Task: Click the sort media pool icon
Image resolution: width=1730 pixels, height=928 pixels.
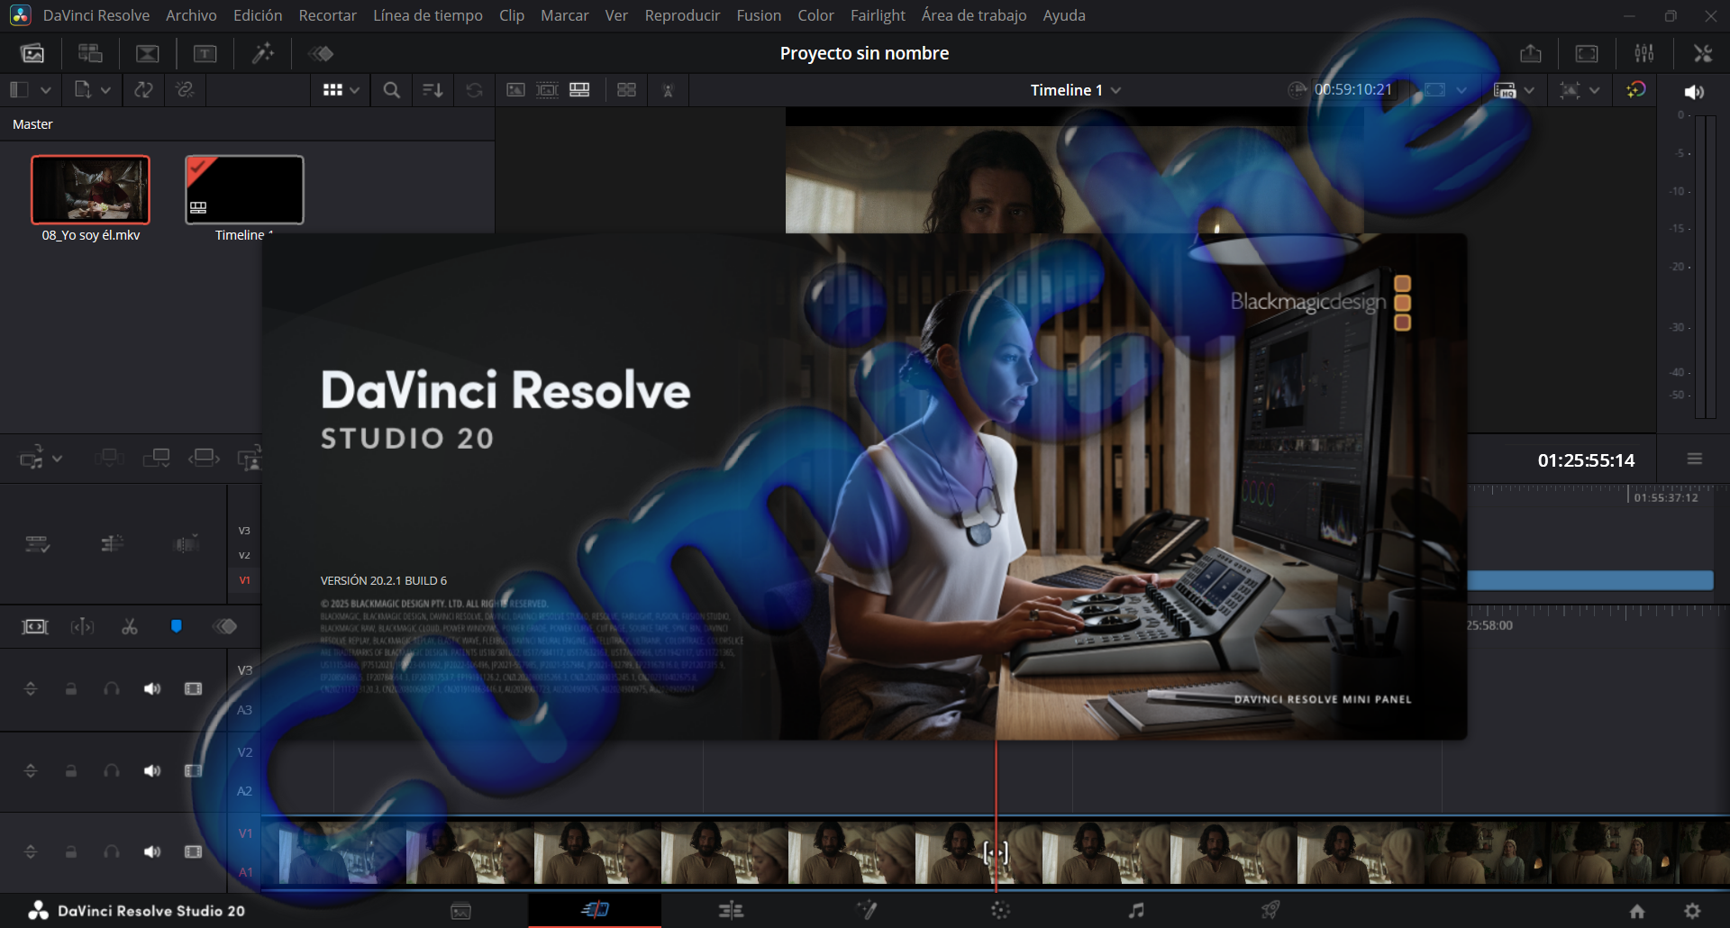Action: coord(432,90)
